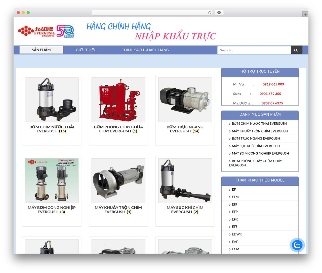The image size is (322, 273).
Task: Open the GIỚI THIỆU menu item
Action: 86,50
